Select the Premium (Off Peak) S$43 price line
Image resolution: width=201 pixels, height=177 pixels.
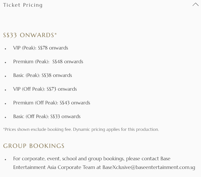pos(52,103)
